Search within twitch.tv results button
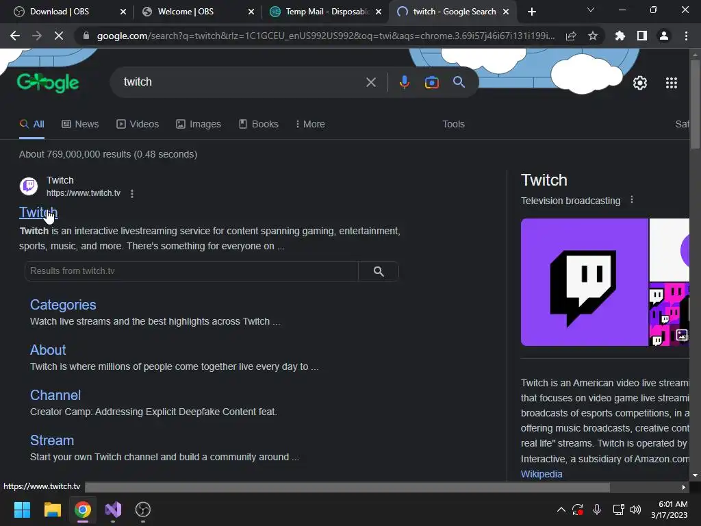701x526 pixels. (x=379, y=271)
